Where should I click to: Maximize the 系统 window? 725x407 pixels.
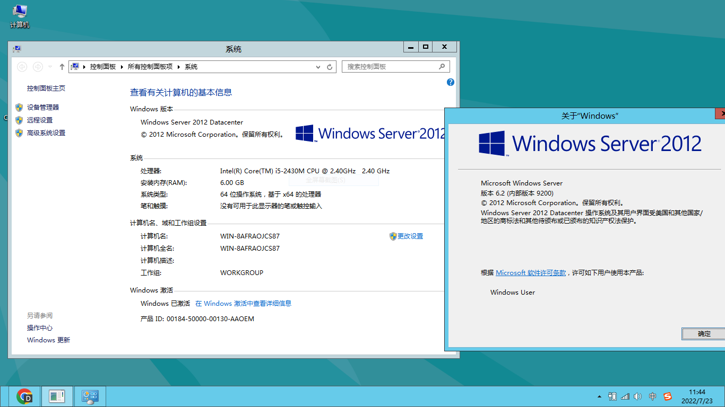(426, 47)
